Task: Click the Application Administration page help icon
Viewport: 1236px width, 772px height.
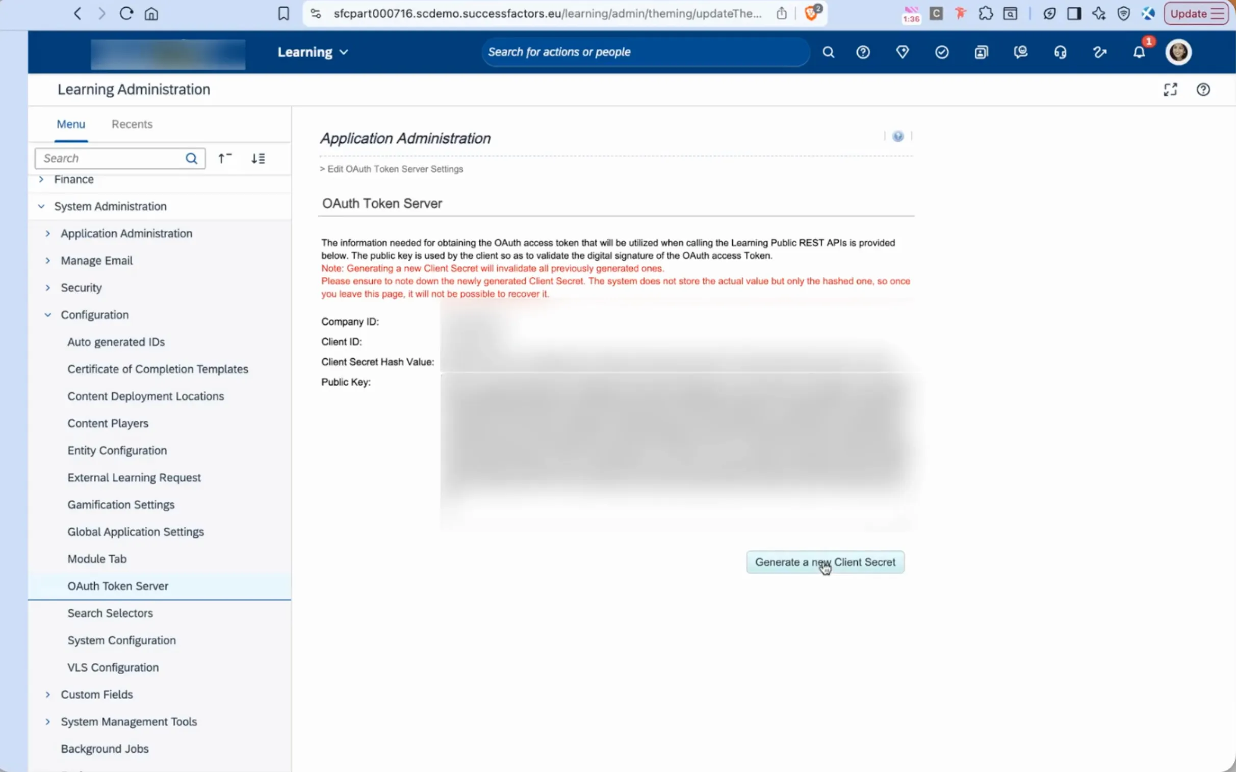Action: (x=897, y=136)
